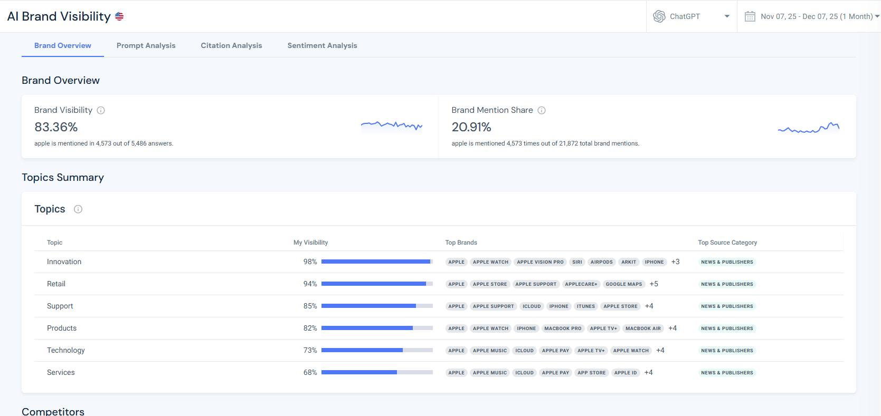Screen dimensions: 881x416
Task: Click the Topic column header
Action: [x=54, y=243]
